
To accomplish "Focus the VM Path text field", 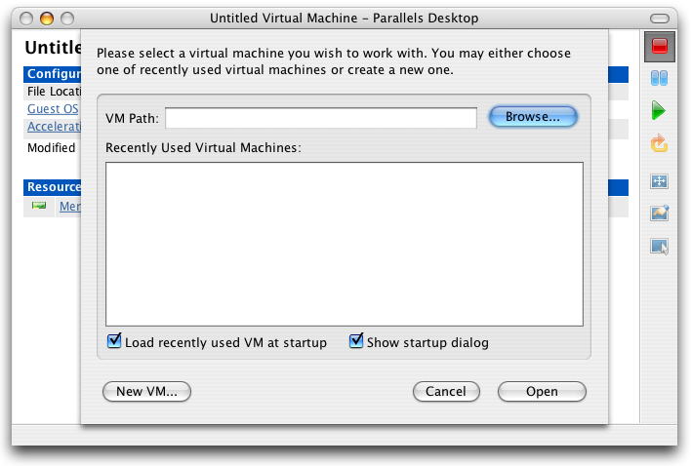I will pyautogui.click(x=321, y=118).
